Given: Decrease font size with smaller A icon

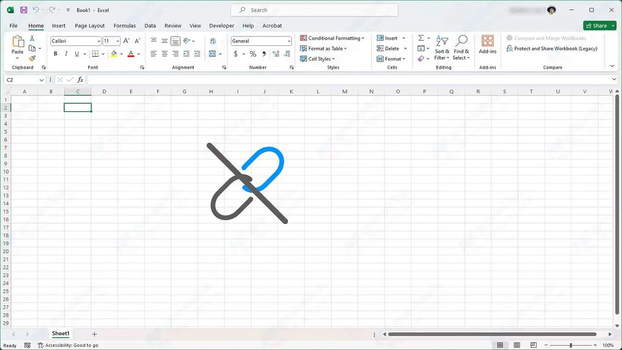Looking at the screenshot, I should coord(137,41).
